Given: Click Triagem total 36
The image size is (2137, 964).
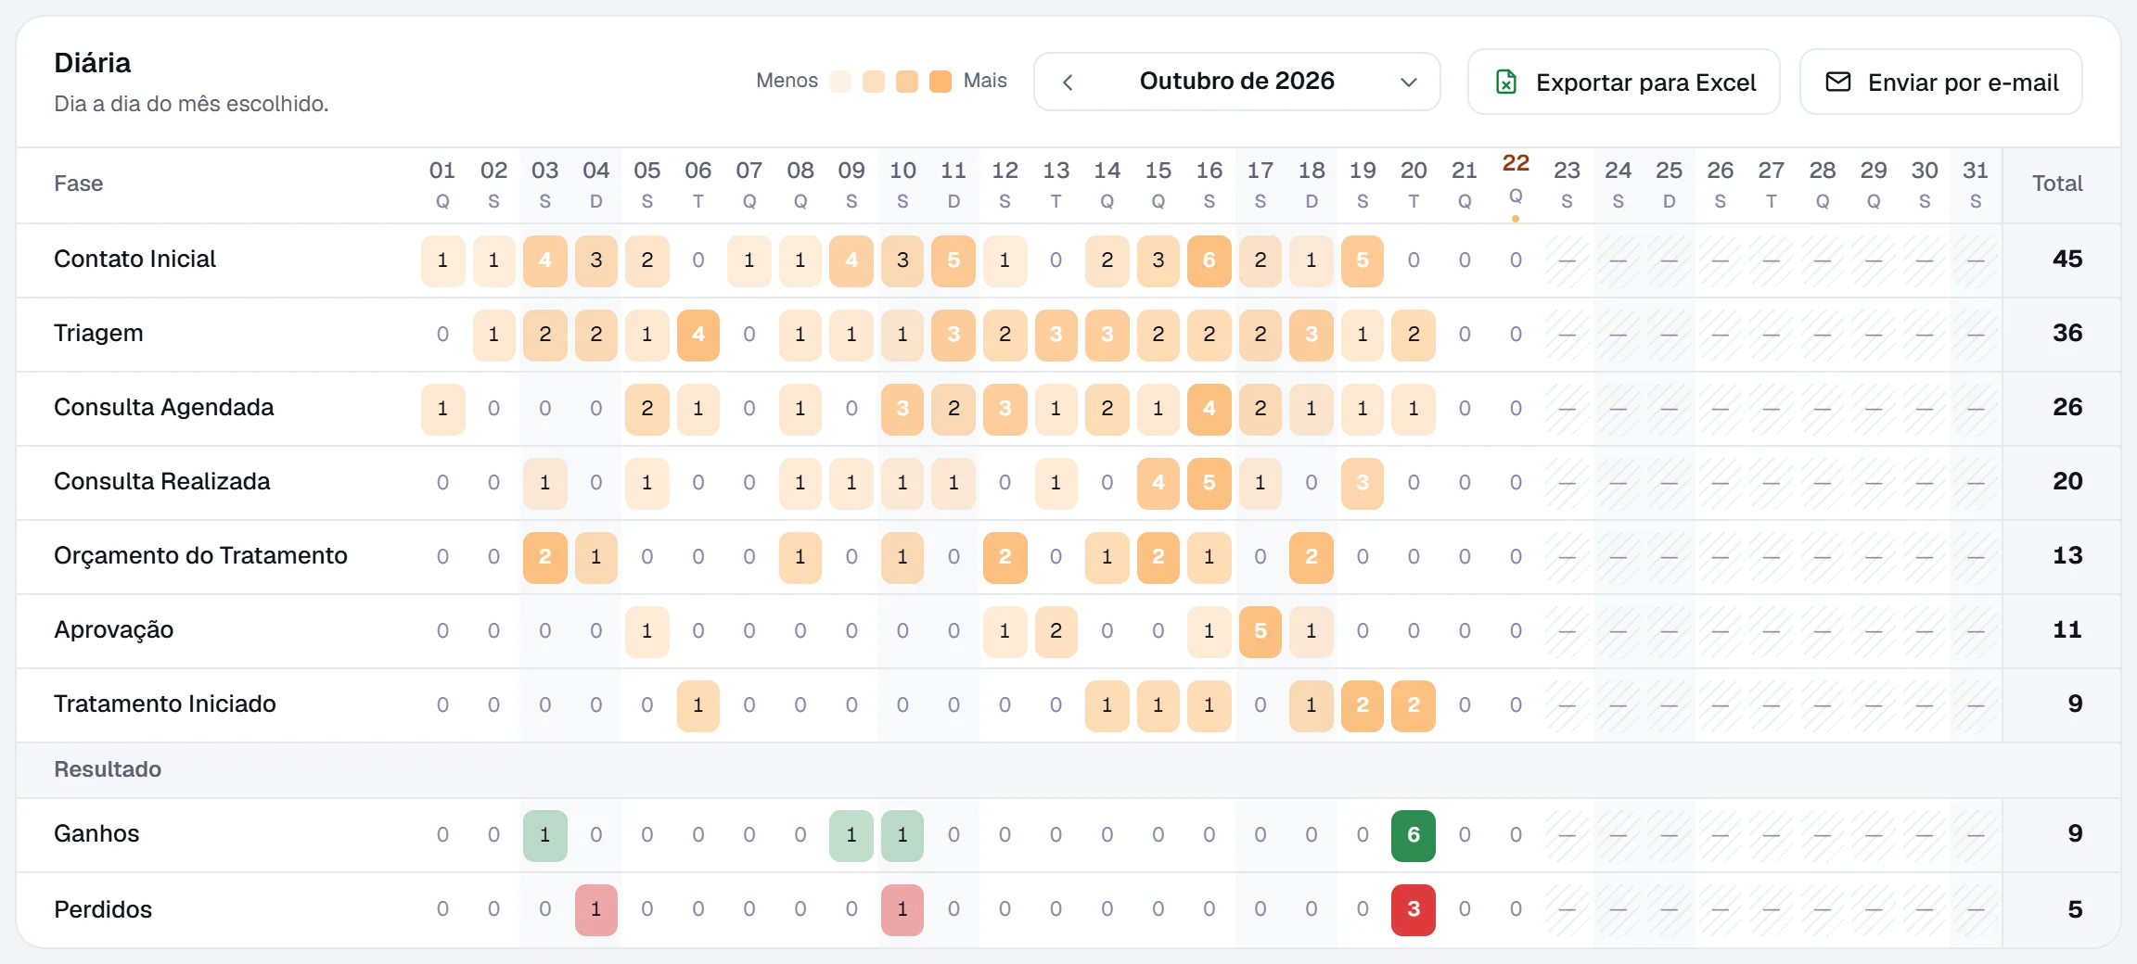Looking at the screenshot, I should (2067, 333).
